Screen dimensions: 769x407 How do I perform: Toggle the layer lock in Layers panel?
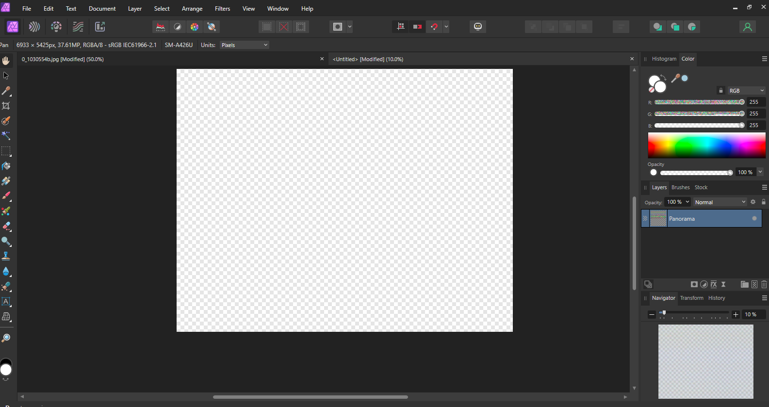(763, 202)
